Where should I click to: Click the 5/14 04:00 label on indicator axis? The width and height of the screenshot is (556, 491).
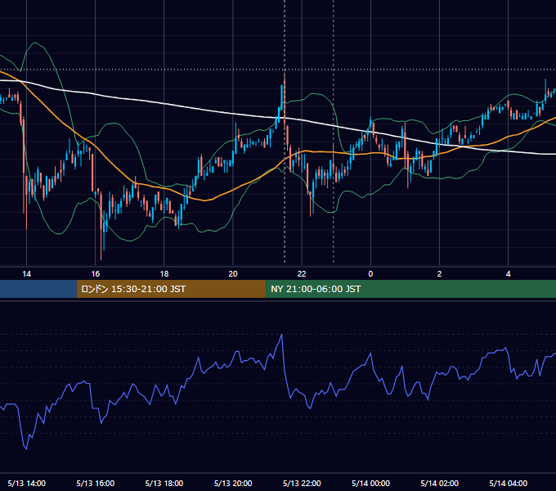click(508, 483)
